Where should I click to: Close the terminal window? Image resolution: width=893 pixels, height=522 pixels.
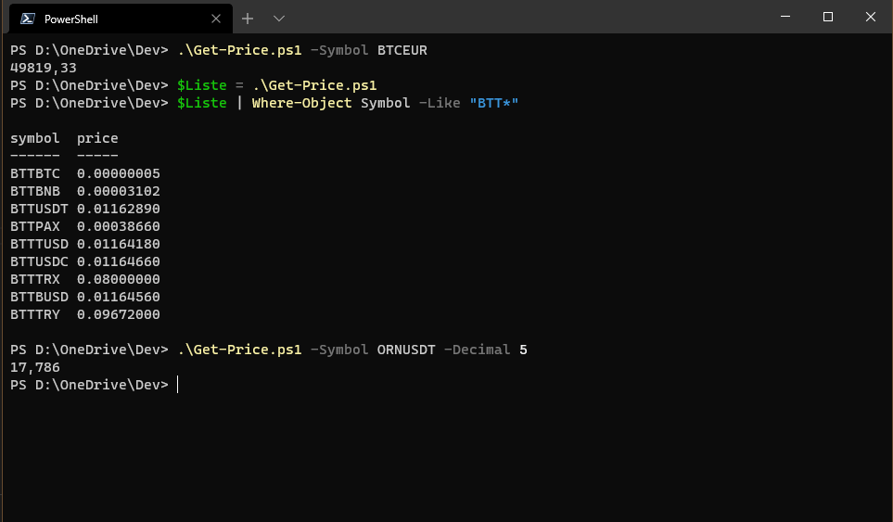[x=870, y=17]
